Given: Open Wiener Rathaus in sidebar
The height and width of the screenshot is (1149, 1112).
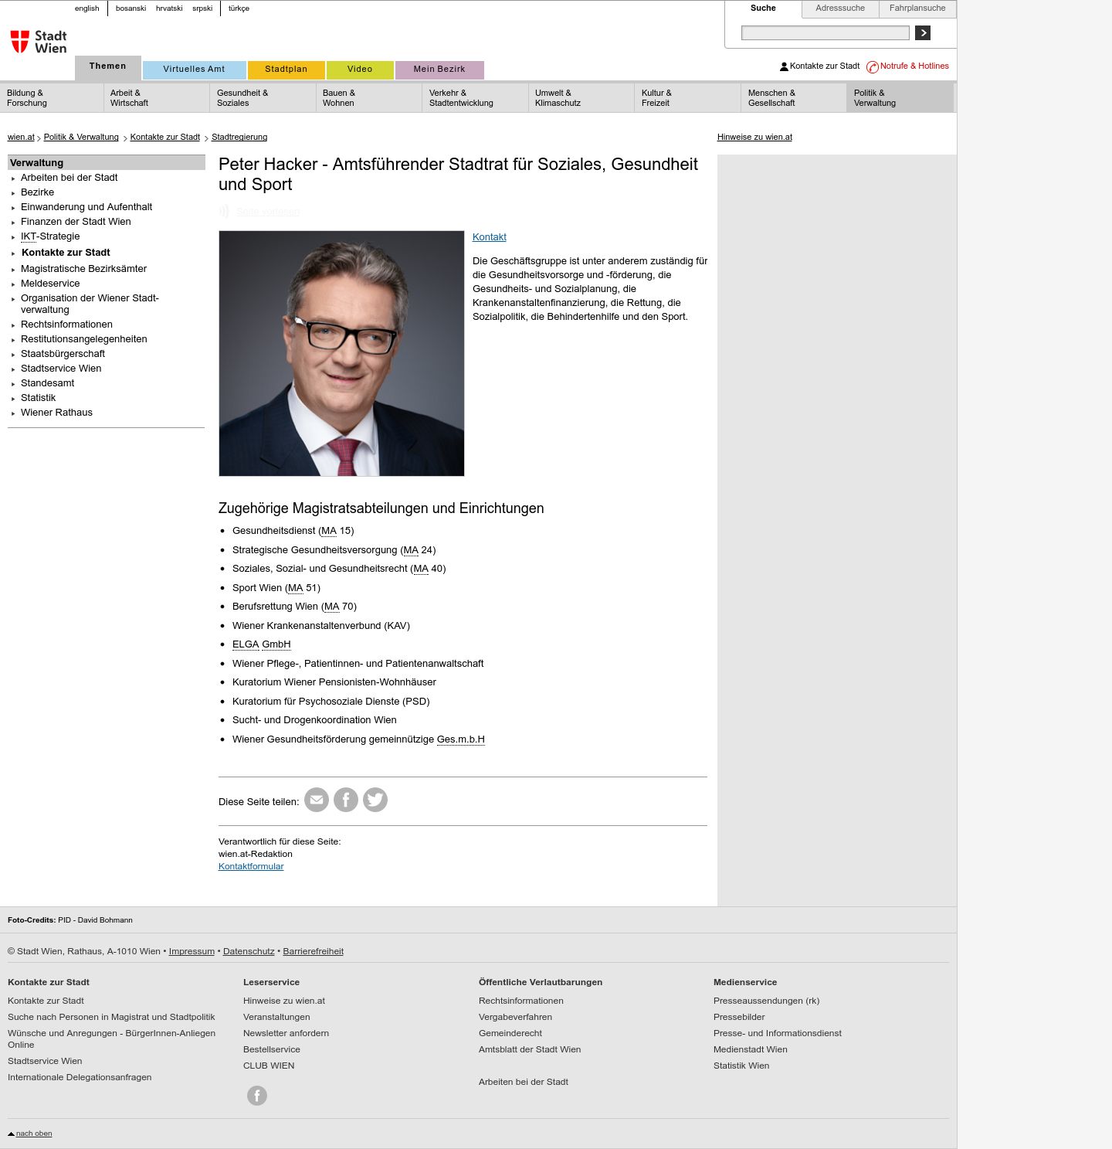Looking at the screenshot, I should pyautogui.click(x=56, y=413).
